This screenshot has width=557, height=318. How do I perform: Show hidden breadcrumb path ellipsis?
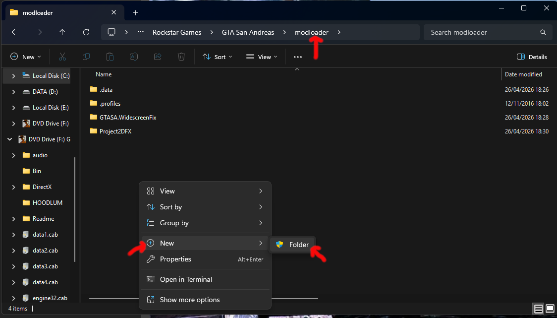point(141,32)
